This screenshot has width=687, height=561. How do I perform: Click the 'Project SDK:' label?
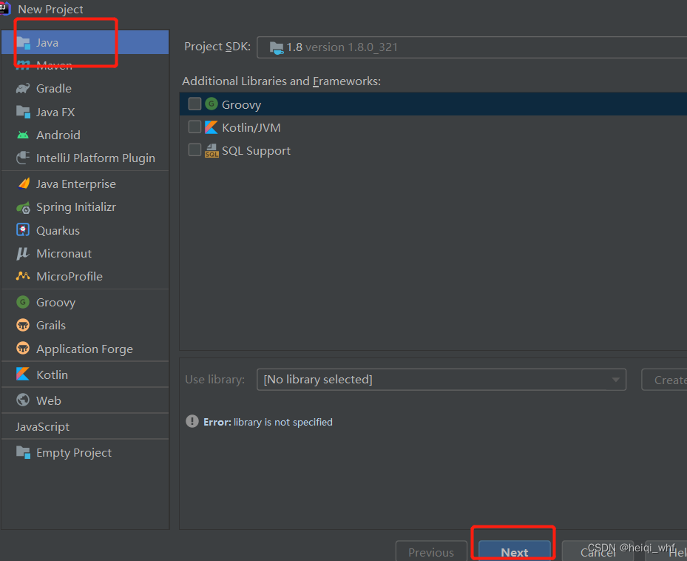pos(217,47)
